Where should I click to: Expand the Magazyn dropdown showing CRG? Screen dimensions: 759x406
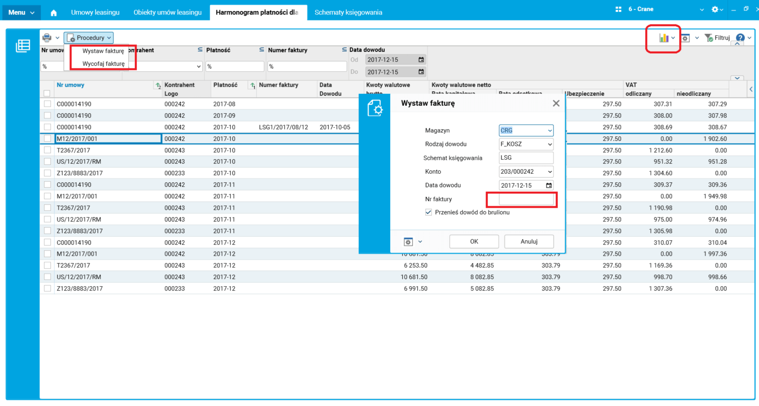click(x=549, y=131)
